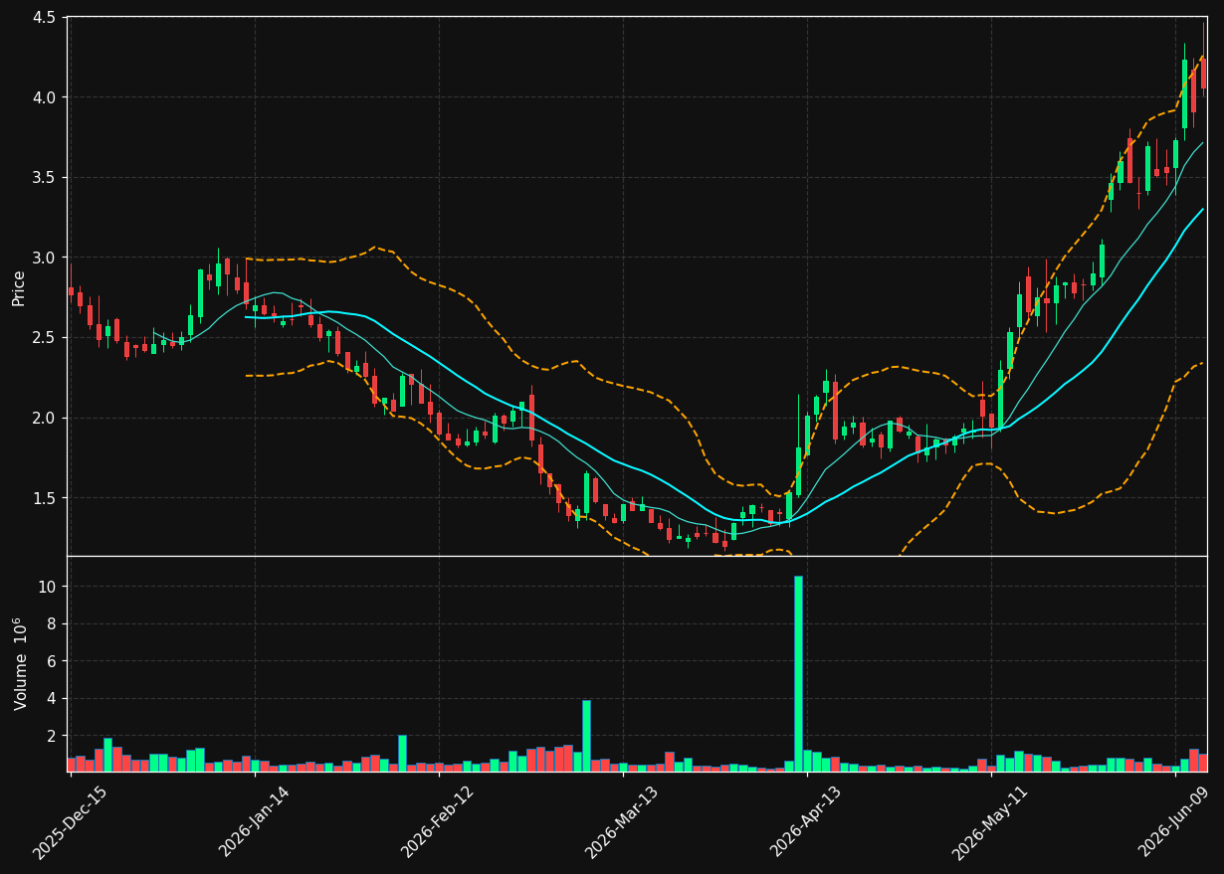Click the volume tick label 10

pos(49,587)
